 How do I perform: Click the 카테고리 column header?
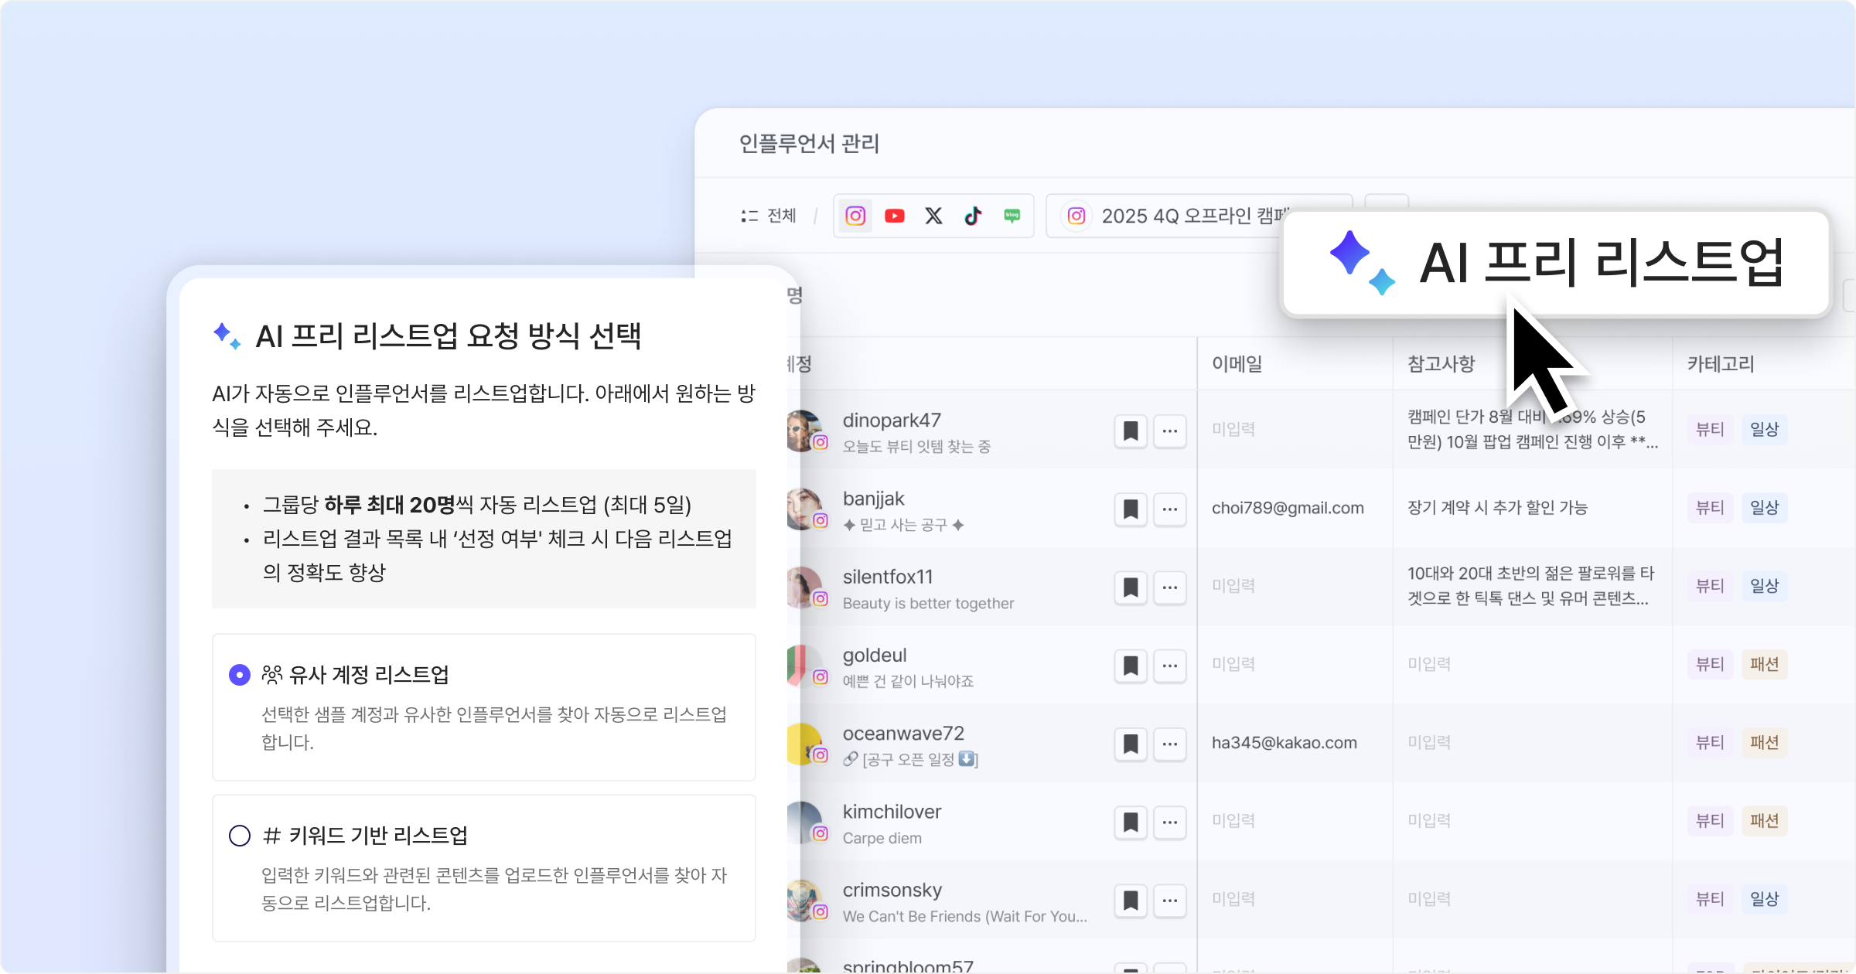click(1720, 363)
